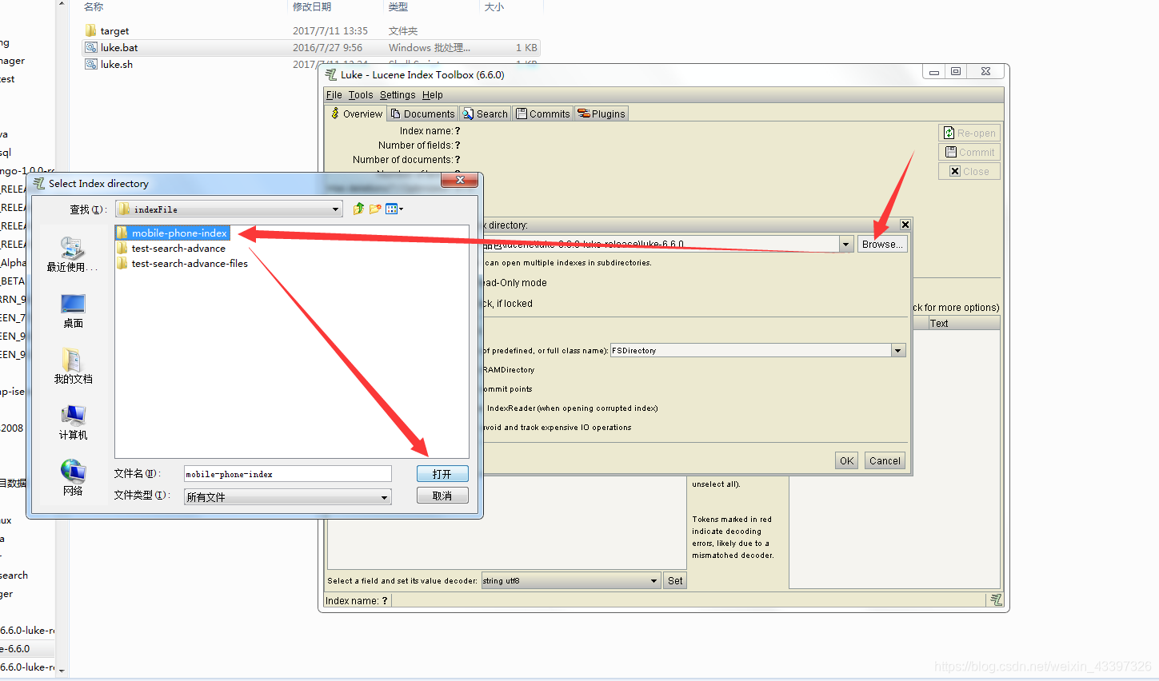Switch to the Documents tab
This screenshot has height=681, width=1159.
click(x=422, y=113)
